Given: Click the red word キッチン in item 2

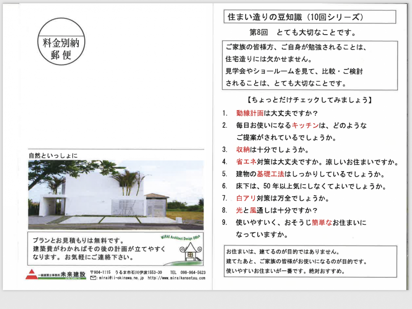Looking at the screenshot, I should (305, 125).
